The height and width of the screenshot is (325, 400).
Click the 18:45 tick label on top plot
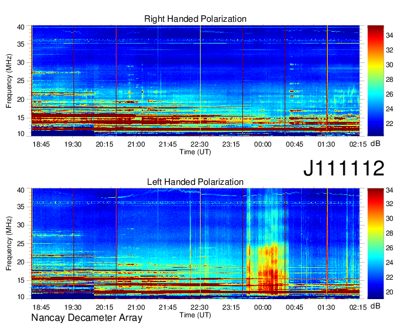pos(41,144)
